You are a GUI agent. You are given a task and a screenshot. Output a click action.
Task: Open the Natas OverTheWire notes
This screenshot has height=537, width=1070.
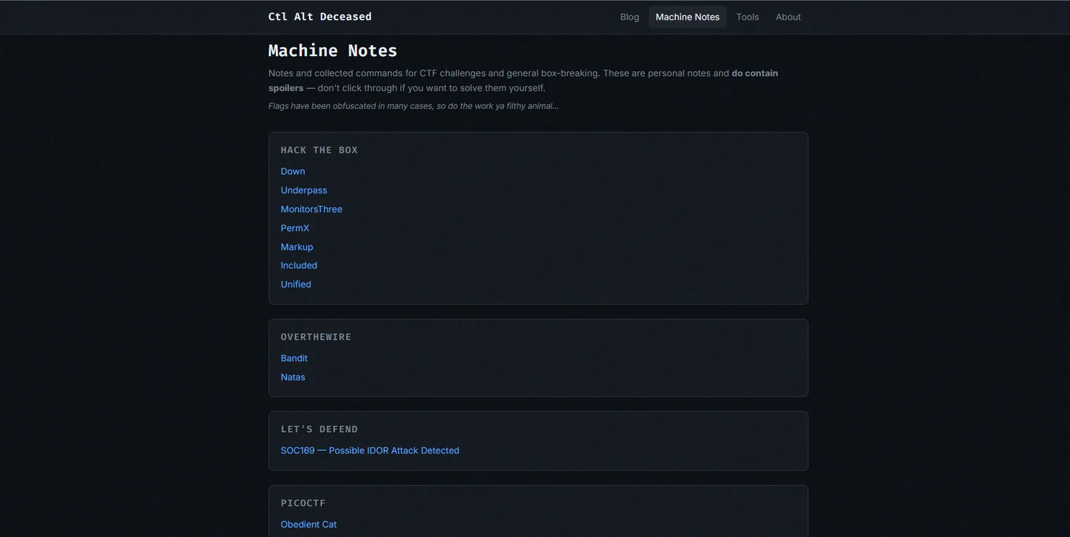293,377
